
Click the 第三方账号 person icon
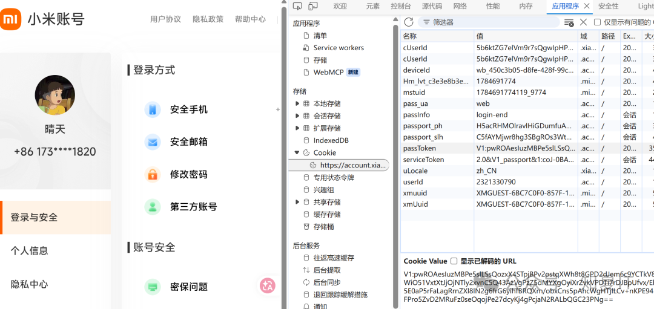pyautogui.click(x=153, y=207)
